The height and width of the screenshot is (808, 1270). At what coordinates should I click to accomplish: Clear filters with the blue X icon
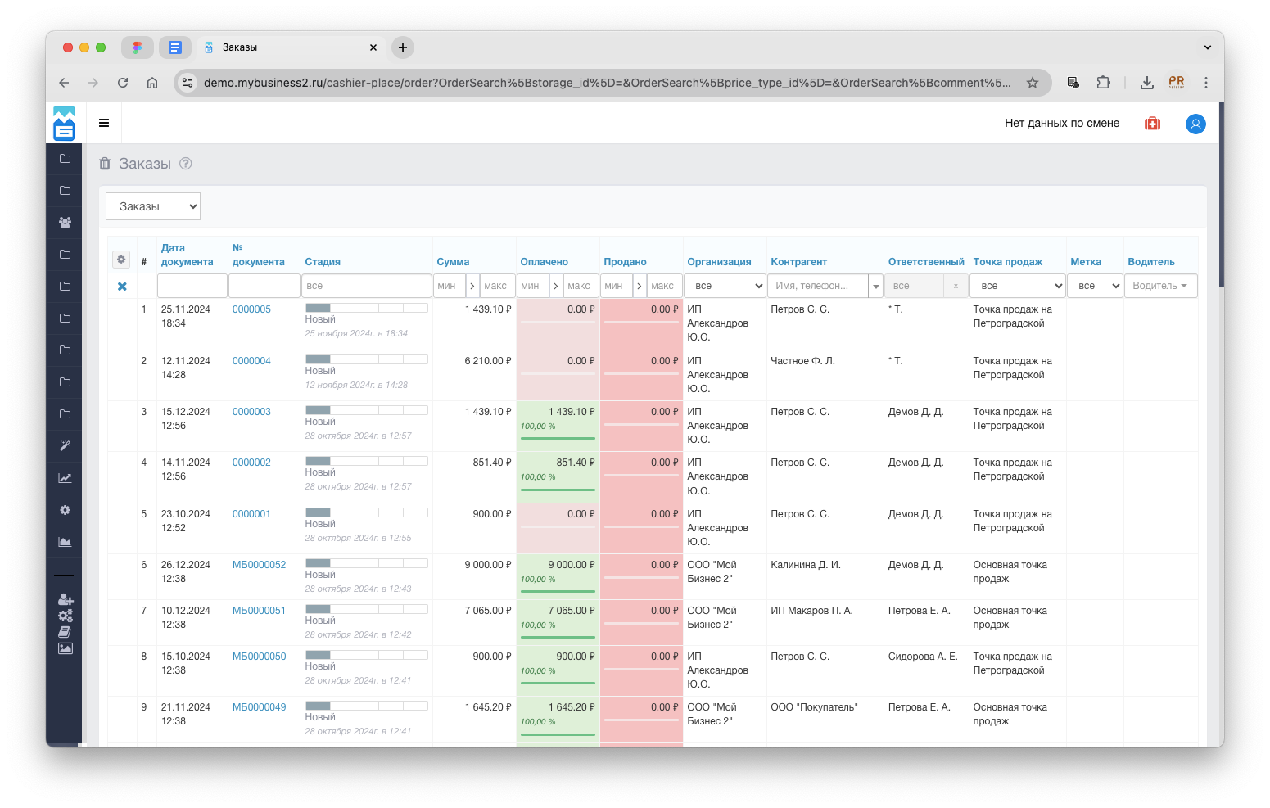(122, 287)
